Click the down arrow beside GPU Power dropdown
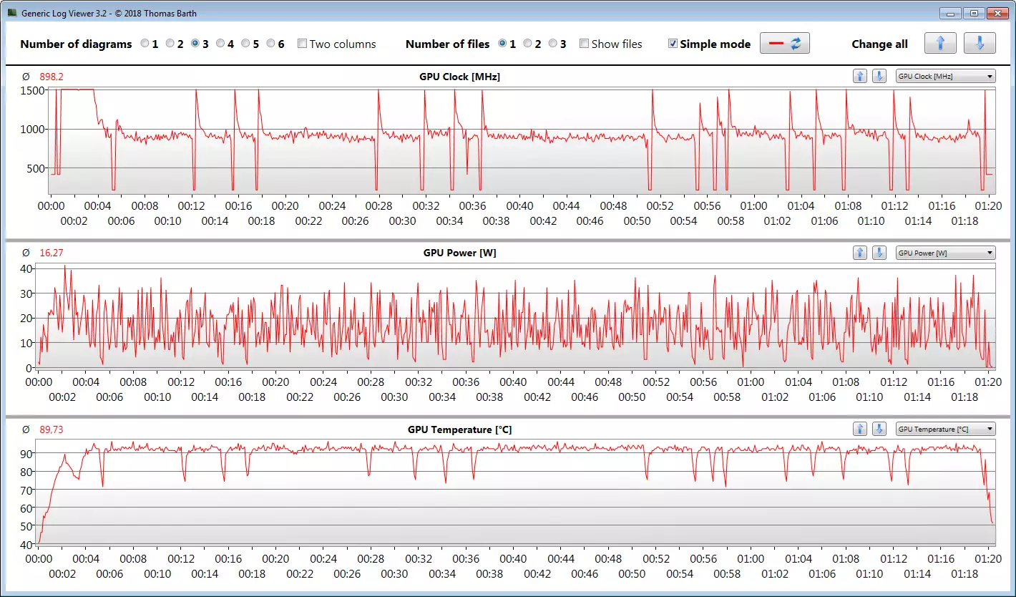The width and height of the screenshot is (1016, 597). click(x=879, y=253)
